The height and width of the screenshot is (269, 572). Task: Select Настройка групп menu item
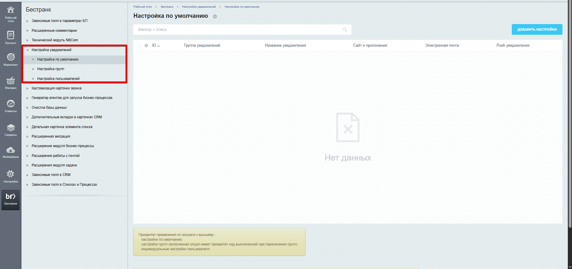(51, 69)
